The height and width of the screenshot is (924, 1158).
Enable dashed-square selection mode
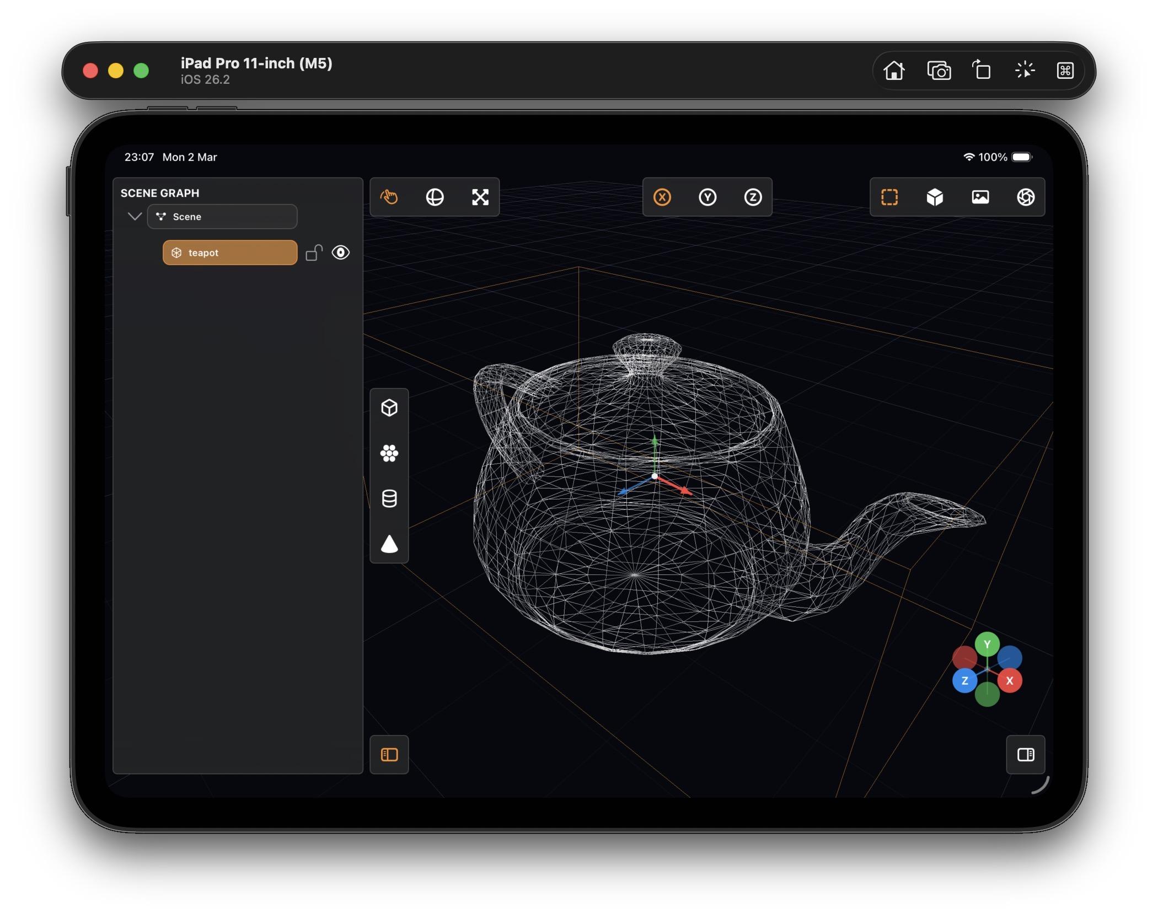click(889, 197)
